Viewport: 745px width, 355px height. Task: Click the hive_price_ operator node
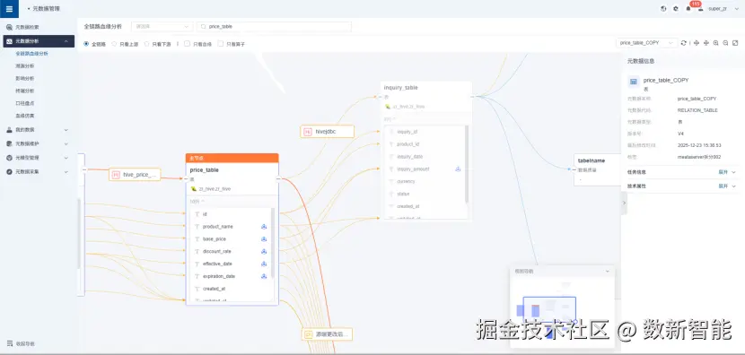click(135, 175)
